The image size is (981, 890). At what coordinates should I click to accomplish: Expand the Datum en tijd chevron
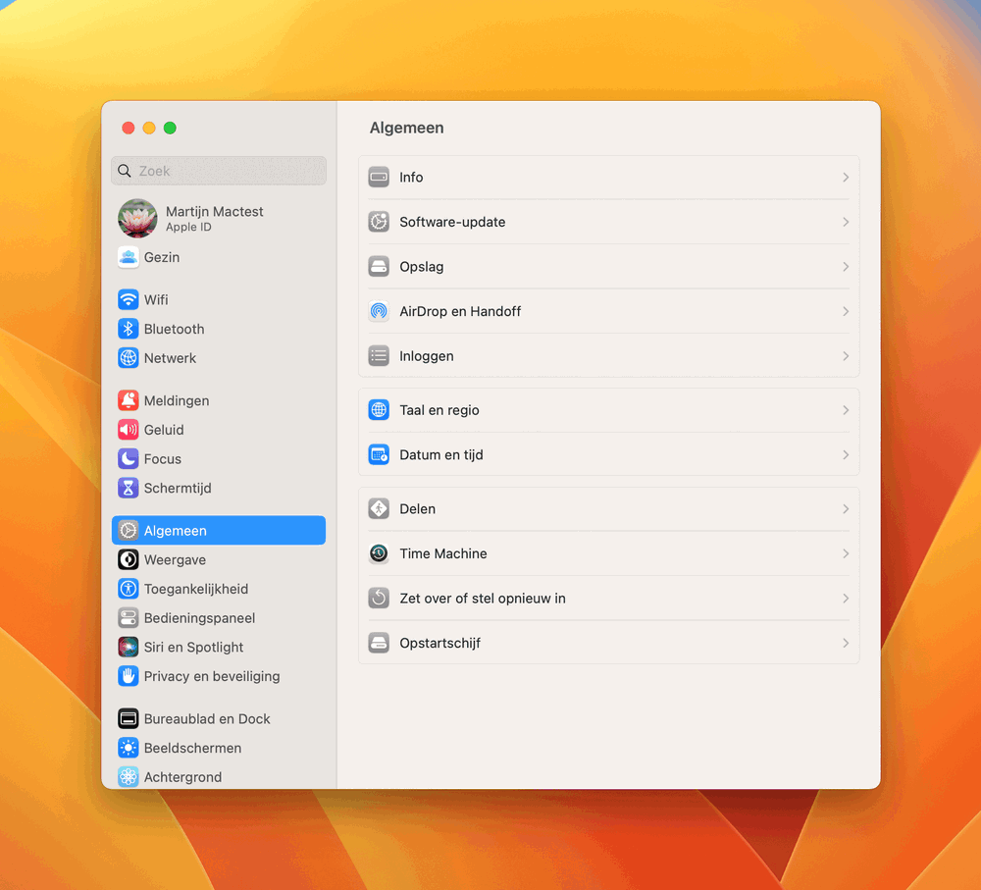tap(846, 455)
